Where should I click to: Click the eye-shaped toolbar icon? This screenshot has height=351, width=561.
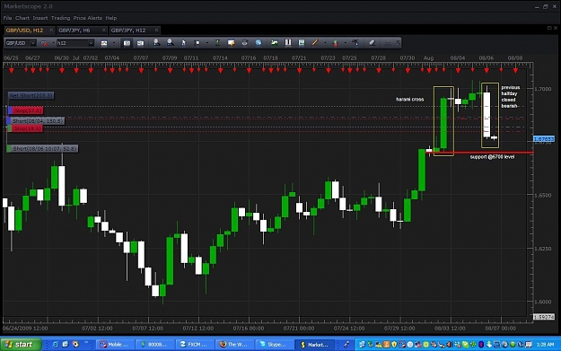[244, 43]
